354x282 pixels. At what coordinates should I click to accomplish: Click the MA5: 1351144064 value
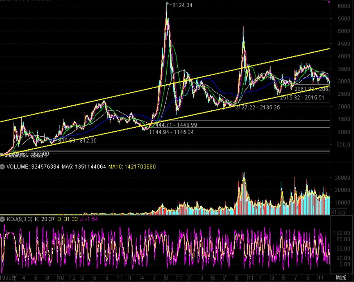point(84,167)
